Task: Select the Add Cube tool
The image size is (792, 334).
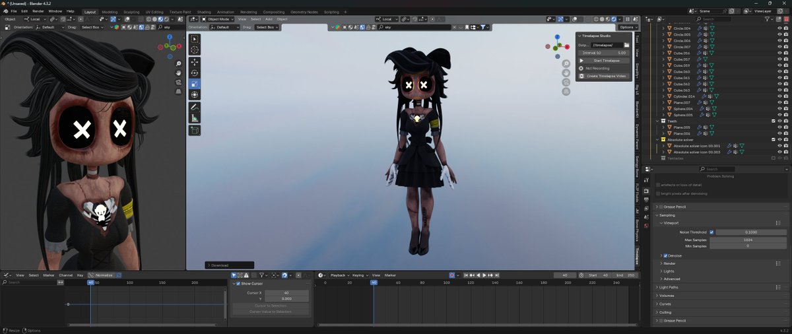Action: point(195,130)
